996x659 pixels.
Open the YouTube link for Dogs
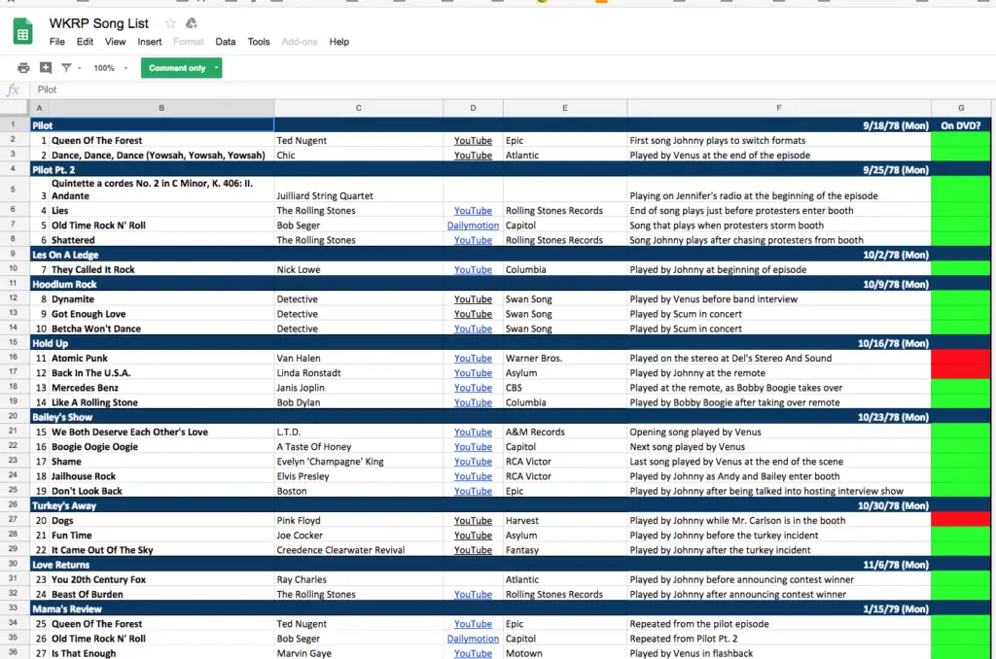[x=473, y=521]
